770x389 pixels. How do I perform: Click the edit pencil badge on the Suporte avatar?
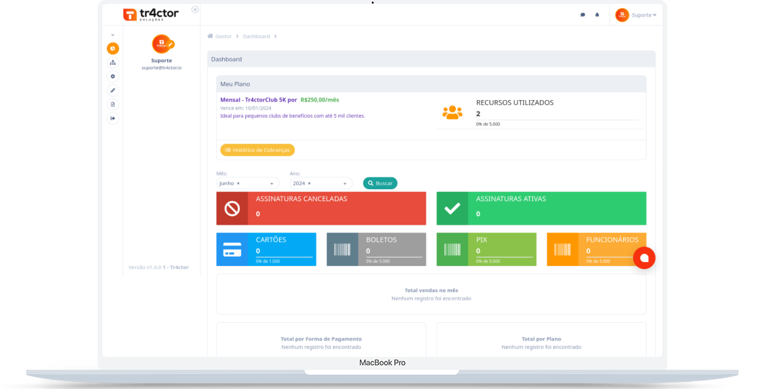pyautogui.click(x=170, y=44)
